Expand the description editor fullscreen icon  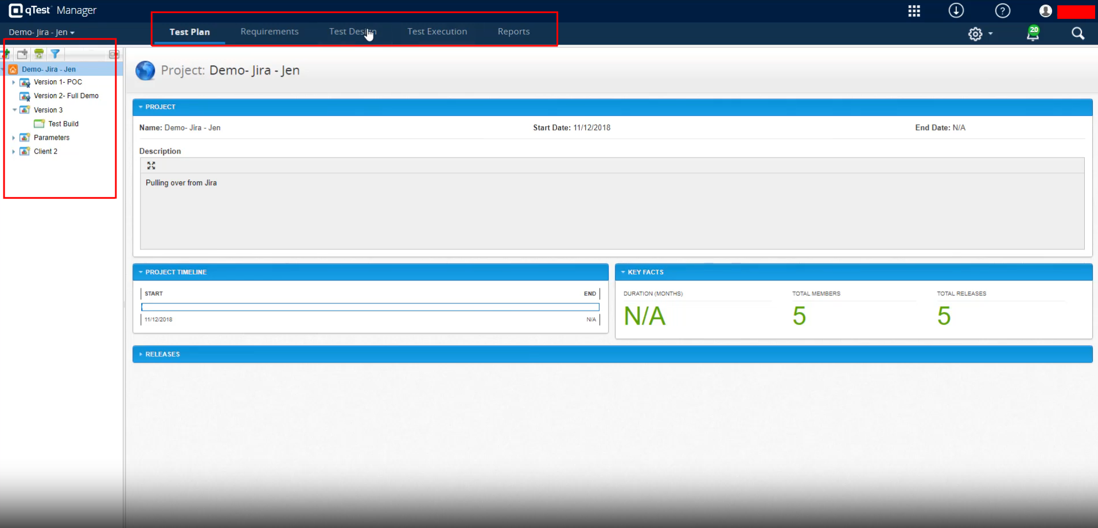click(x=151, y=166)
